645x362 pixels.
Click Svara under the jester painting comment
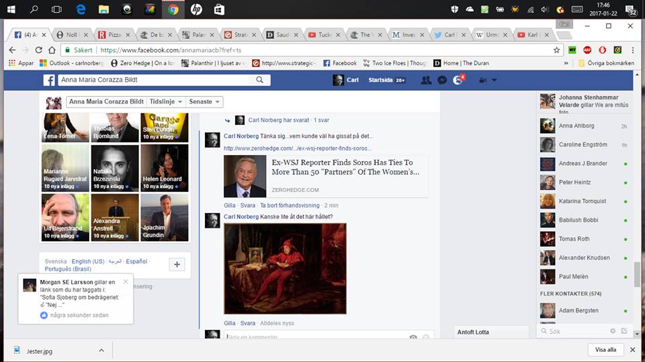click(x=248, y=323)
